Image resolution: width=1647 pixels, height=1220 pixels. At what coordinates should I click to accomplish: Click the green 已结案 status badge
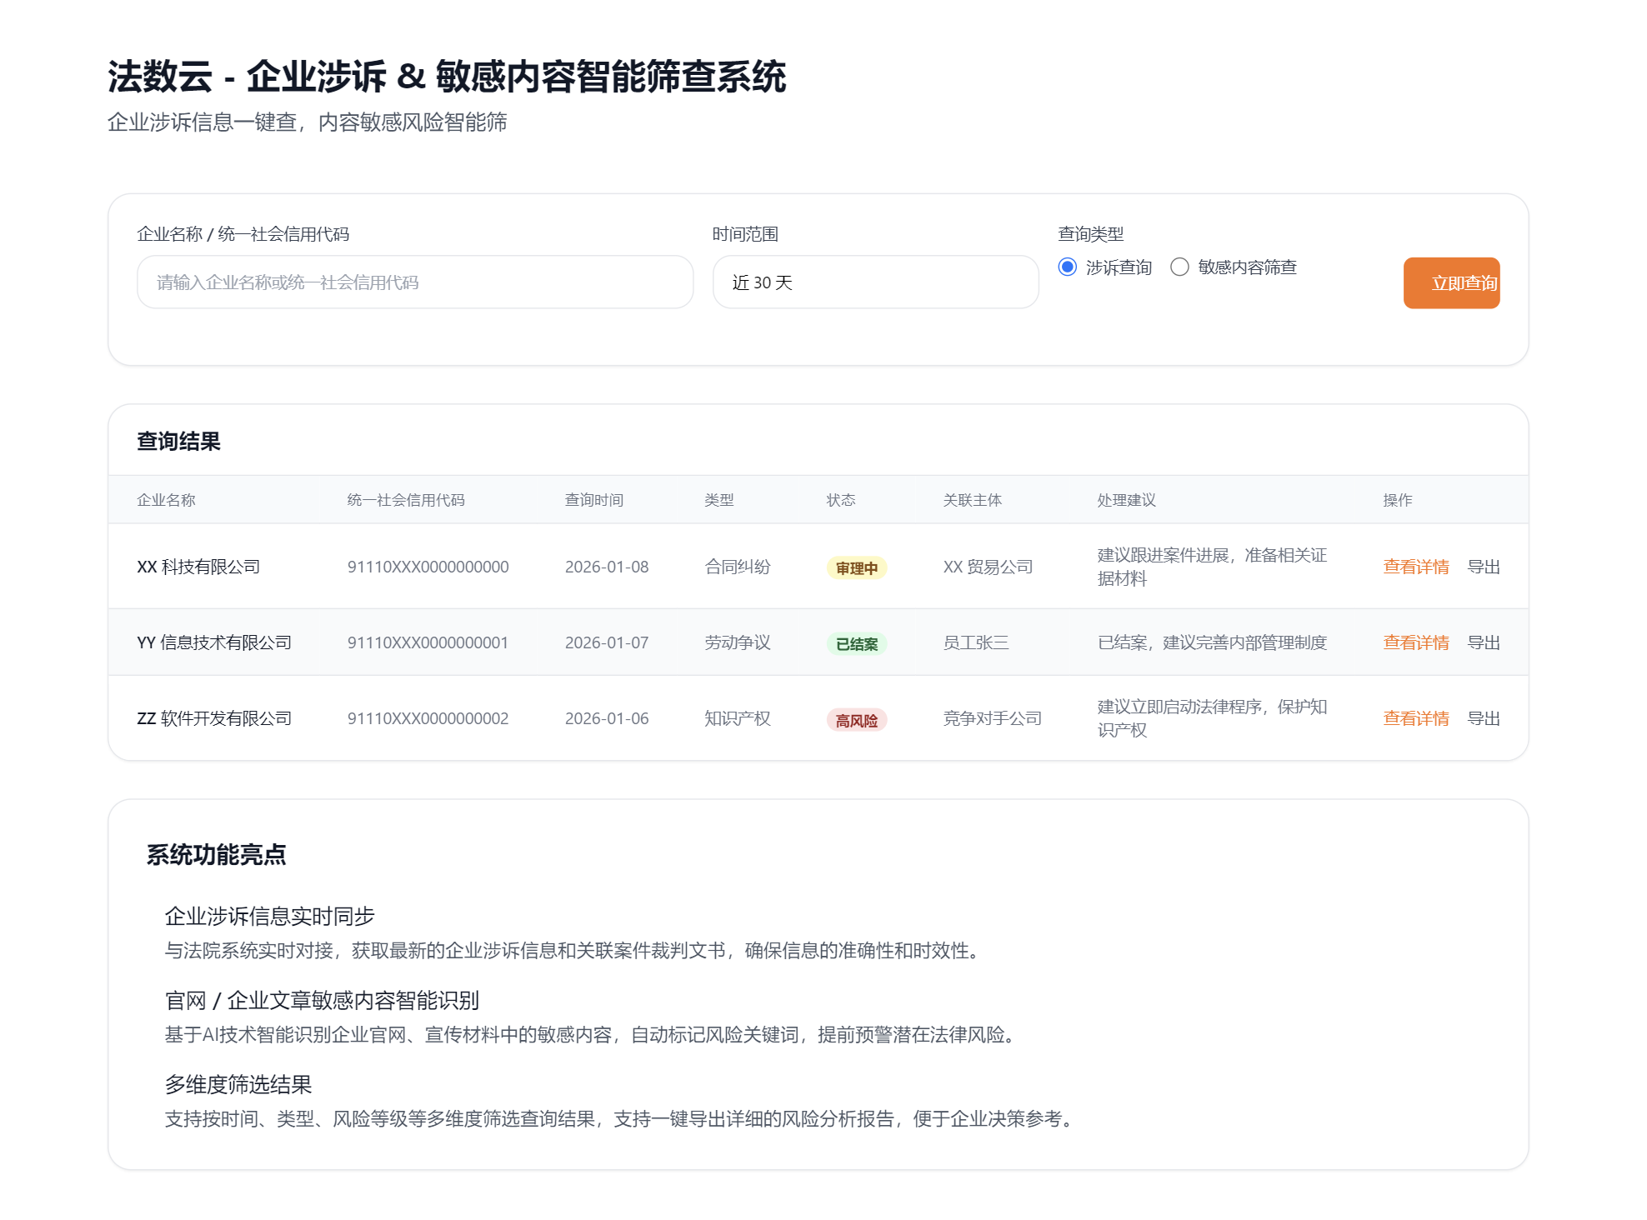(856, 644)
